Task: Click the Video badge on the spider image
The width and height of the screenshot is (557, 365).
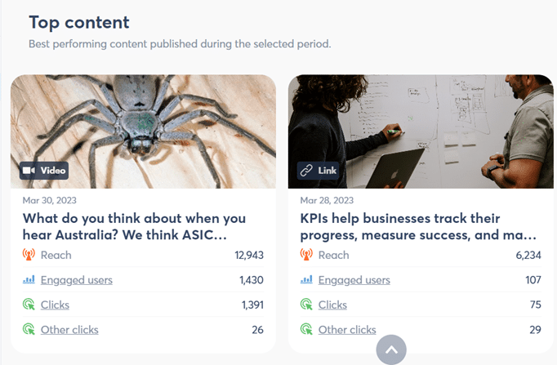Action: (44, 170)
